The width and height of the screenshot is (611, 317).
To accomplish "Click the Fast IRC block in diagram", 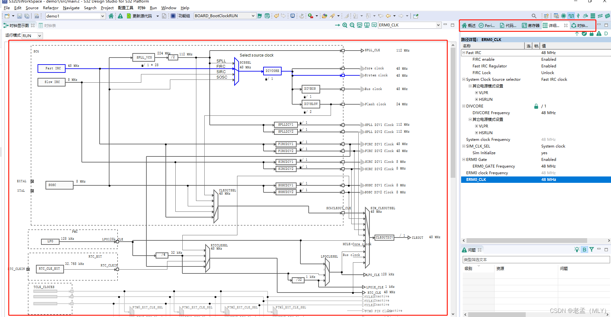I will [52, 68].
